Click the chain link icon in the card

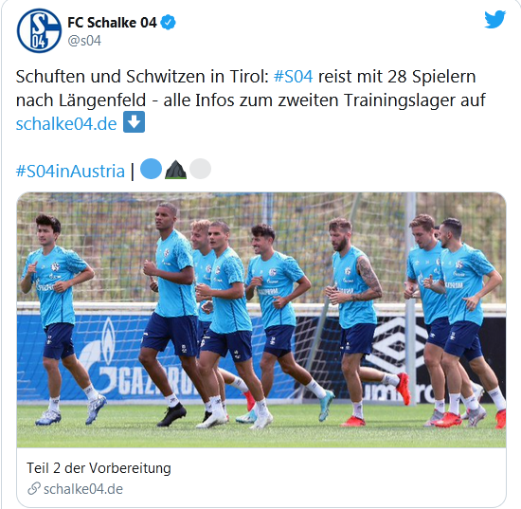coord(34,488)
